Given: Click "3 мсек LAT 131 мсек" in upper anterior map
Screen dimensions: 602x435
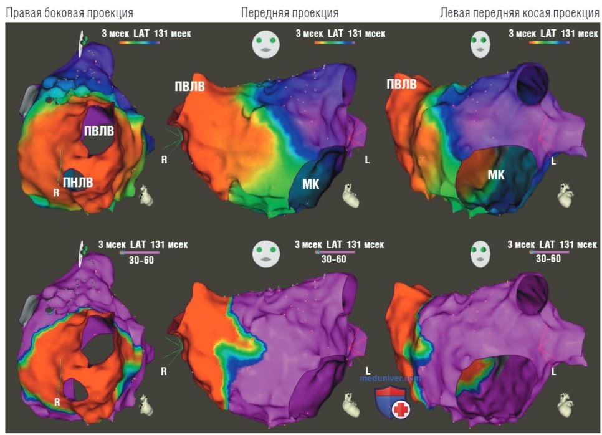Looking at the screenshot, I should 340,34.
